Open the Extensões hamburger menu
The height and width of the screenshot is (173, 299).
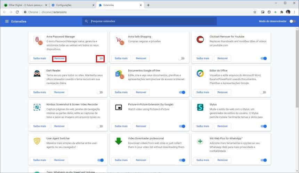7,21
